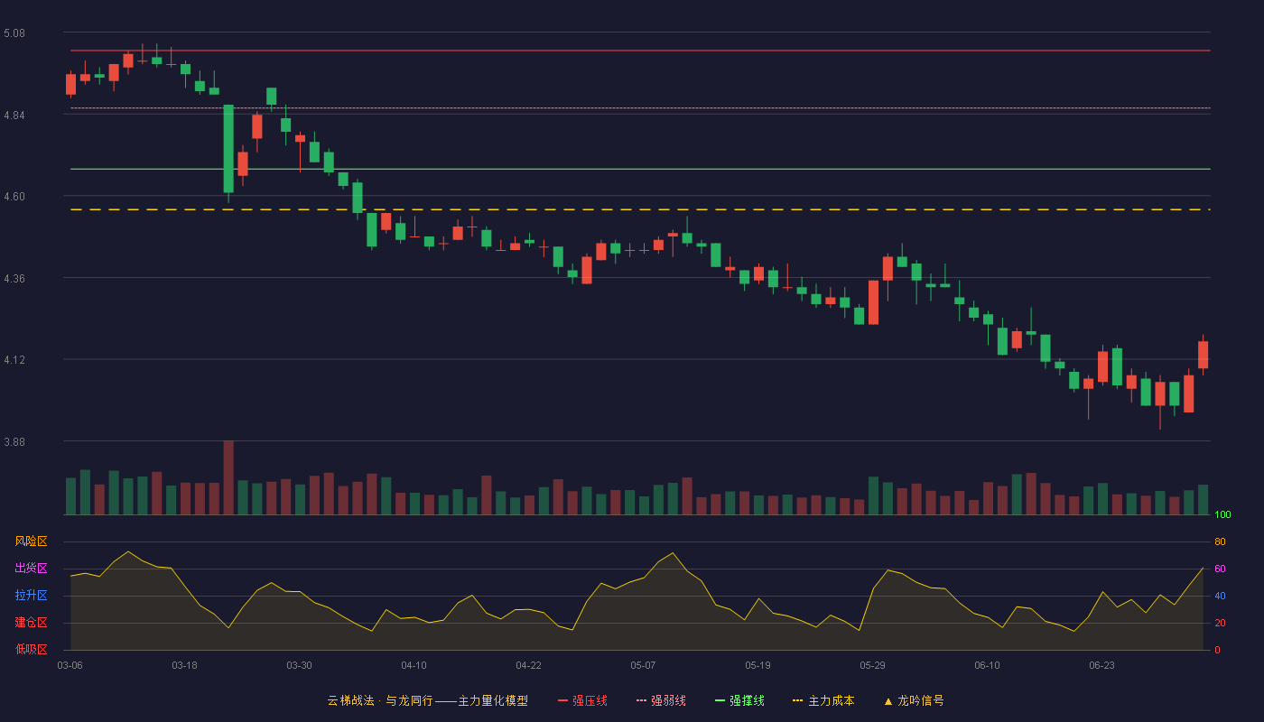Click the 06-23 date label

1101,665
